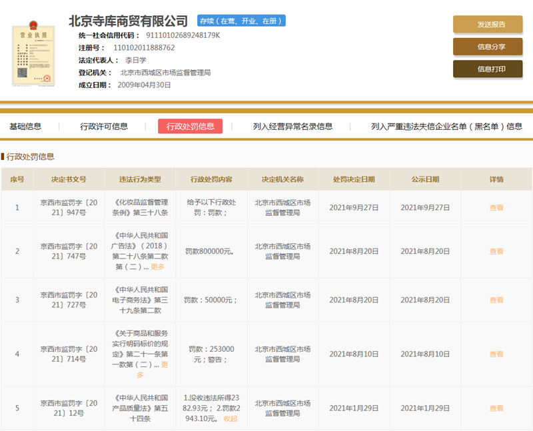Click the 信息分享 button

[488, 47]
